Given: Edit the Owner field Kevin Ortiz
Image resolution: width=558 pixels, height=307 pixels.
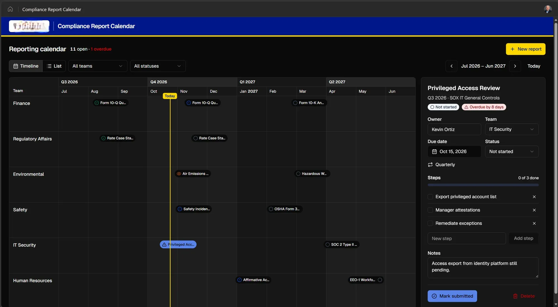Looking at the screenshot, I should [454, 129].
